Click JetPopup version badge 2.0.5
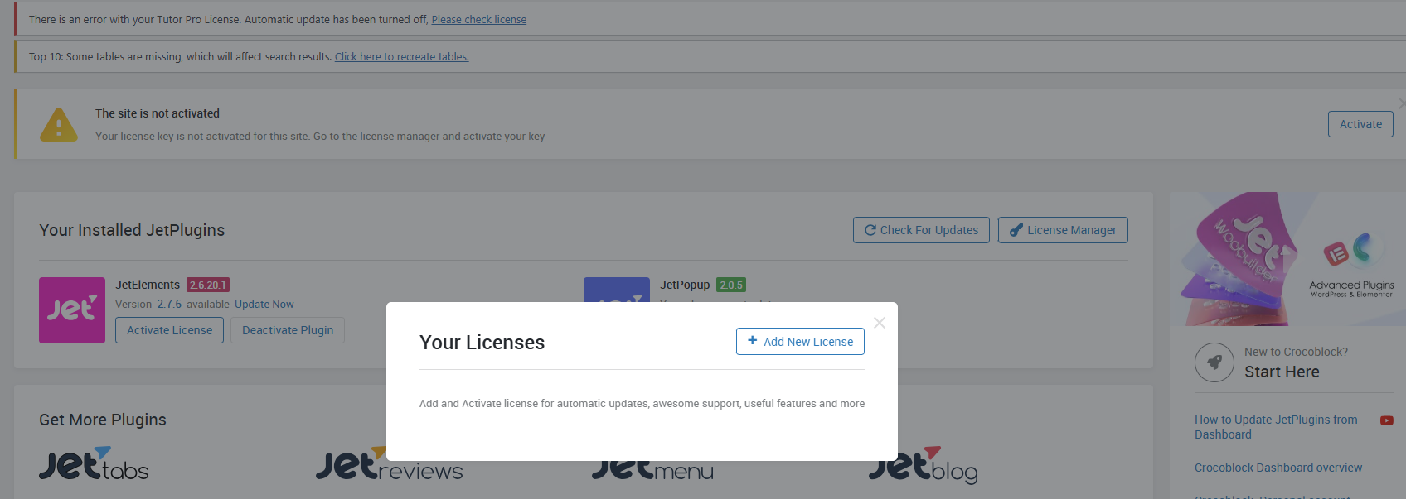 [731, 285]
